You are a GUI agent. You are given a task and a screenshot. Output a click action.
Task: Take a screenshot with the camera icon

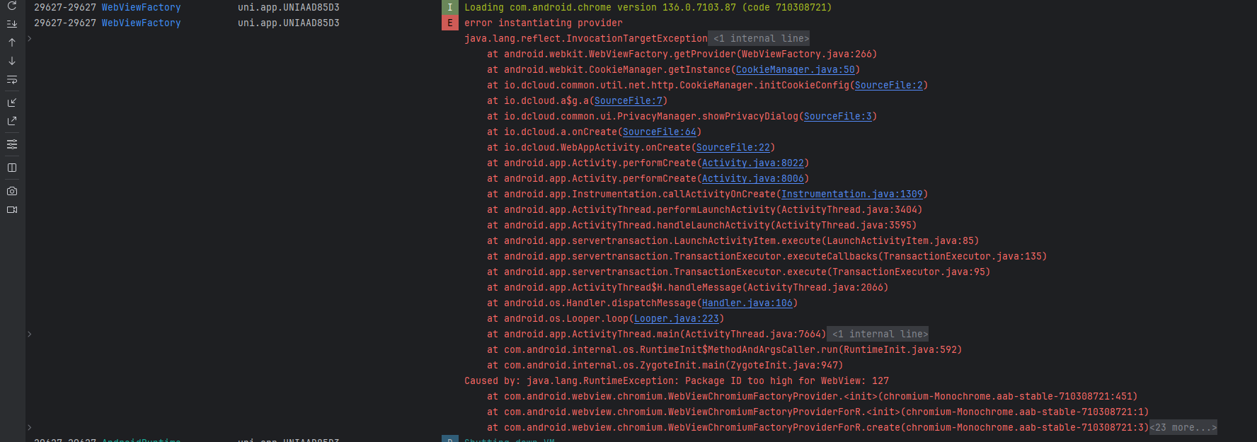pos(12,191)
